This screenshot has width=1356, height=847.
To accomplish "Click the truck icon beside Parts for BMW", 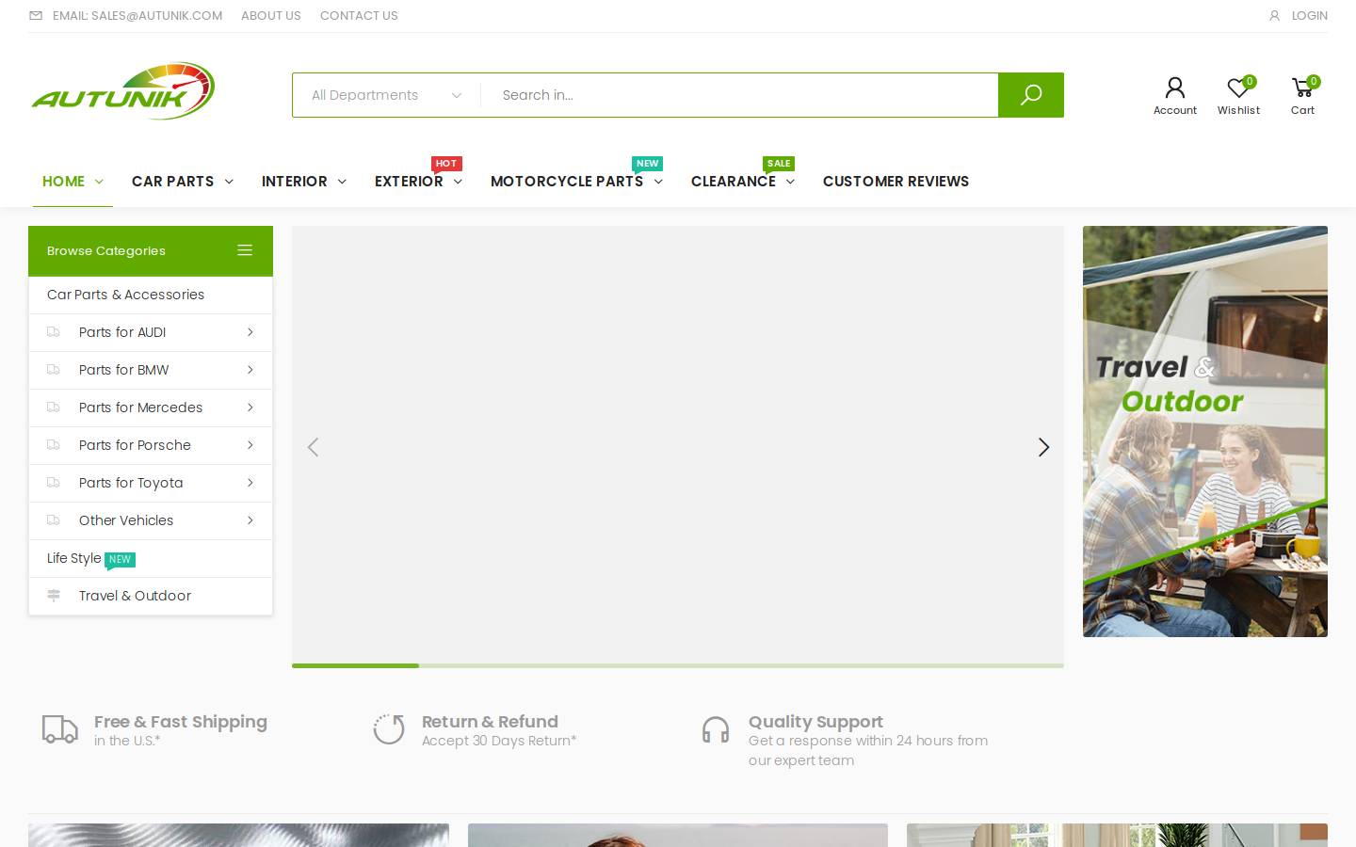I will pyautogui.click(x=54, y=370).
